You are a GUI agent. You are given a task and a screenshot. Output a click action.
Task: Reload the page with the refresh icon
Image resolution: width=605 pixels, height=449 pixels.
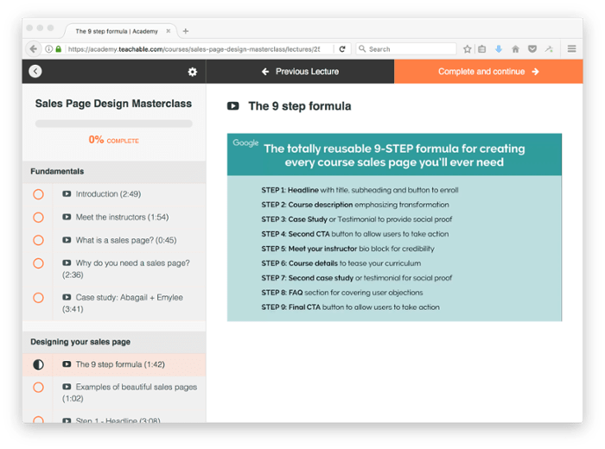coord(342,49)
